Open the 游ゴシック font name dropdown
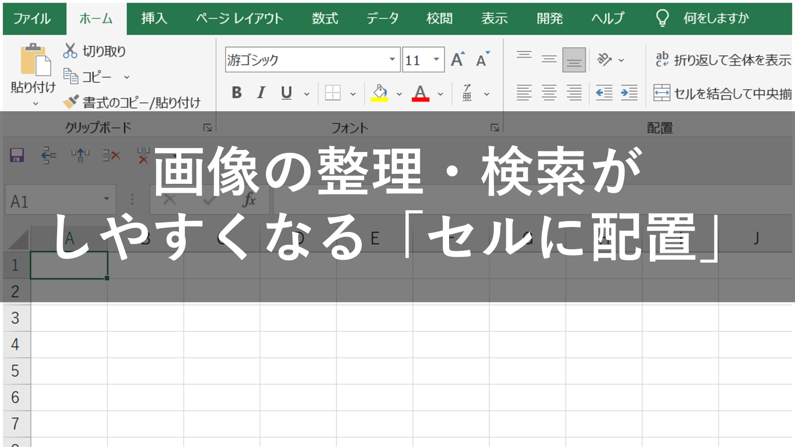Image resolution: width=795 pixels, height=447 pixels. coord(392,60)
